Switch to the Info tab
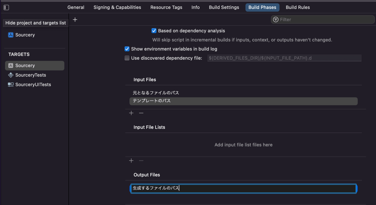Screen dimensions: 376x205 [x=196, y=8]
